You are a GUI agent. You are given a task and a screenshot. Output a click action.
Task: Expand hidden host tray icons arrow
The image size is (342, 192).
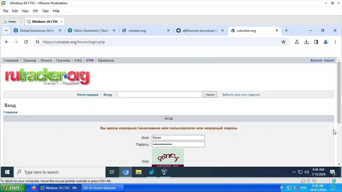(282, 188)
